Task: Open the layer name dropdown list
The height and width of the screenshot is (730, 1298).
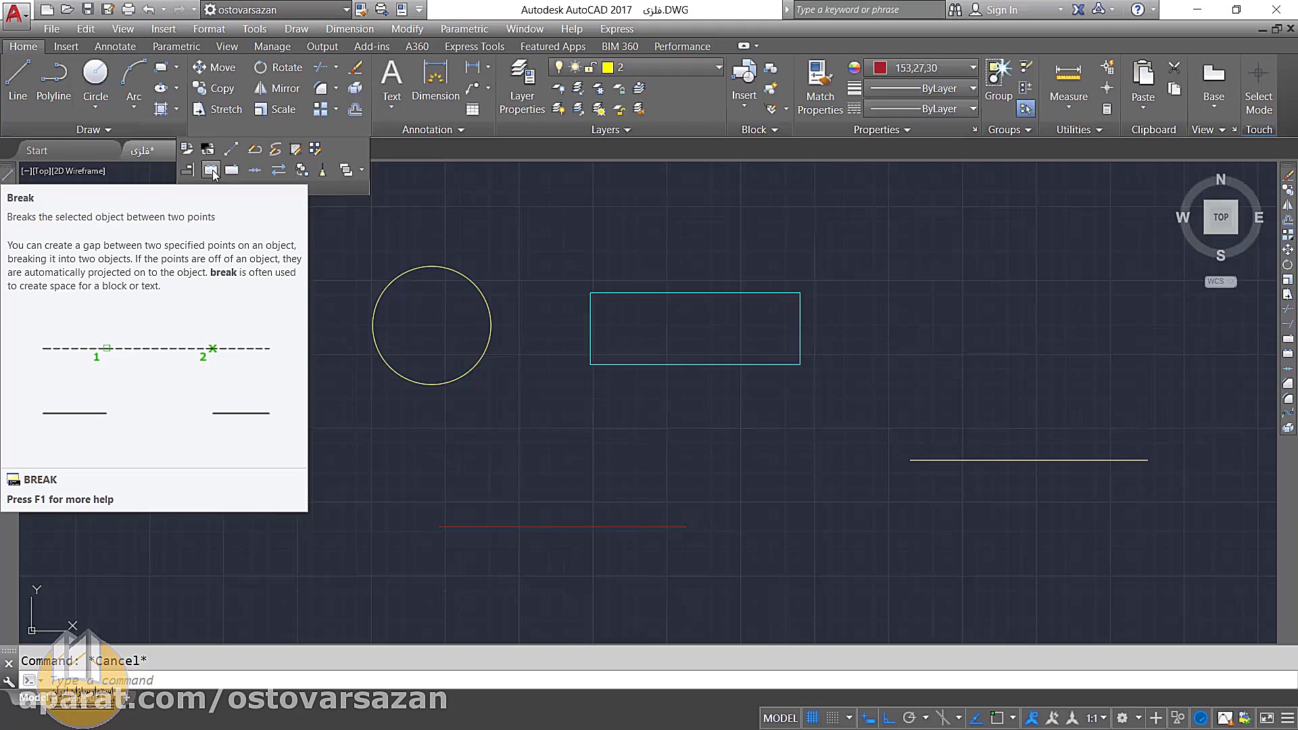Action: click(718, 68)
